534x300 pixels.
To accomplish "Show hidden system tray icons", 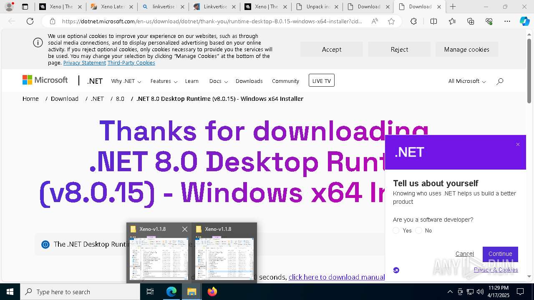I will [x=450, y=292].
